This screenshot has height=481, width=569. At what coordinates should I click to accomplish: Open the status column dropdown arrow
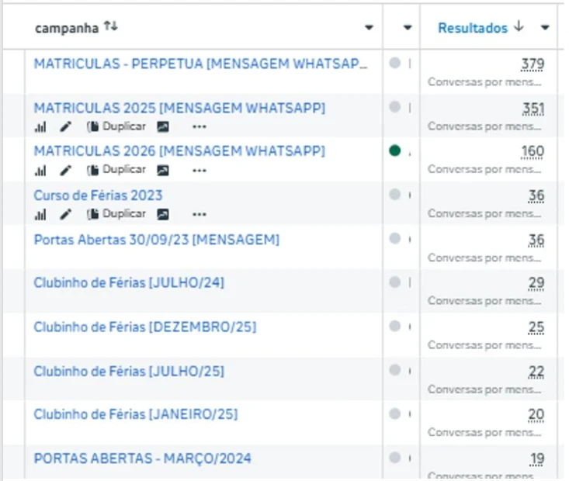tap(408, 28)
